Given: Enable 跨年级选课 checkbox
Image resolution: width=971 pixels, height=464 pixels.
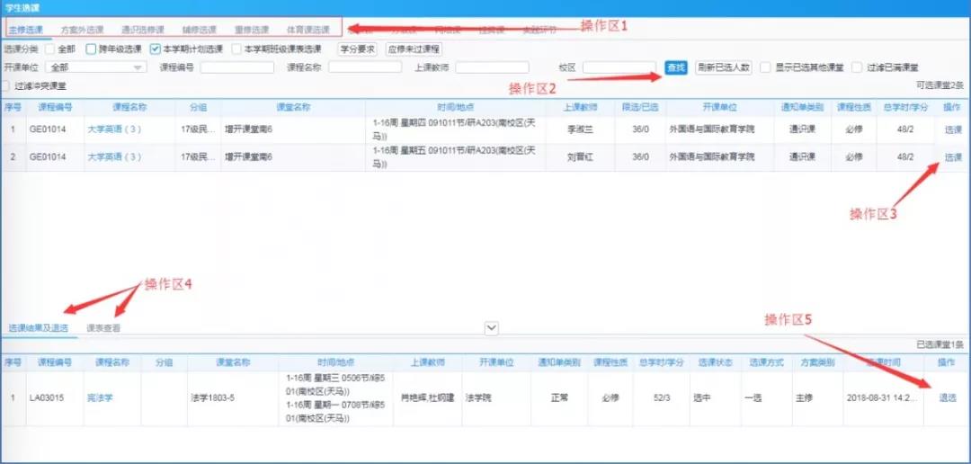Looking at the screenshot, I should (91, 49).
